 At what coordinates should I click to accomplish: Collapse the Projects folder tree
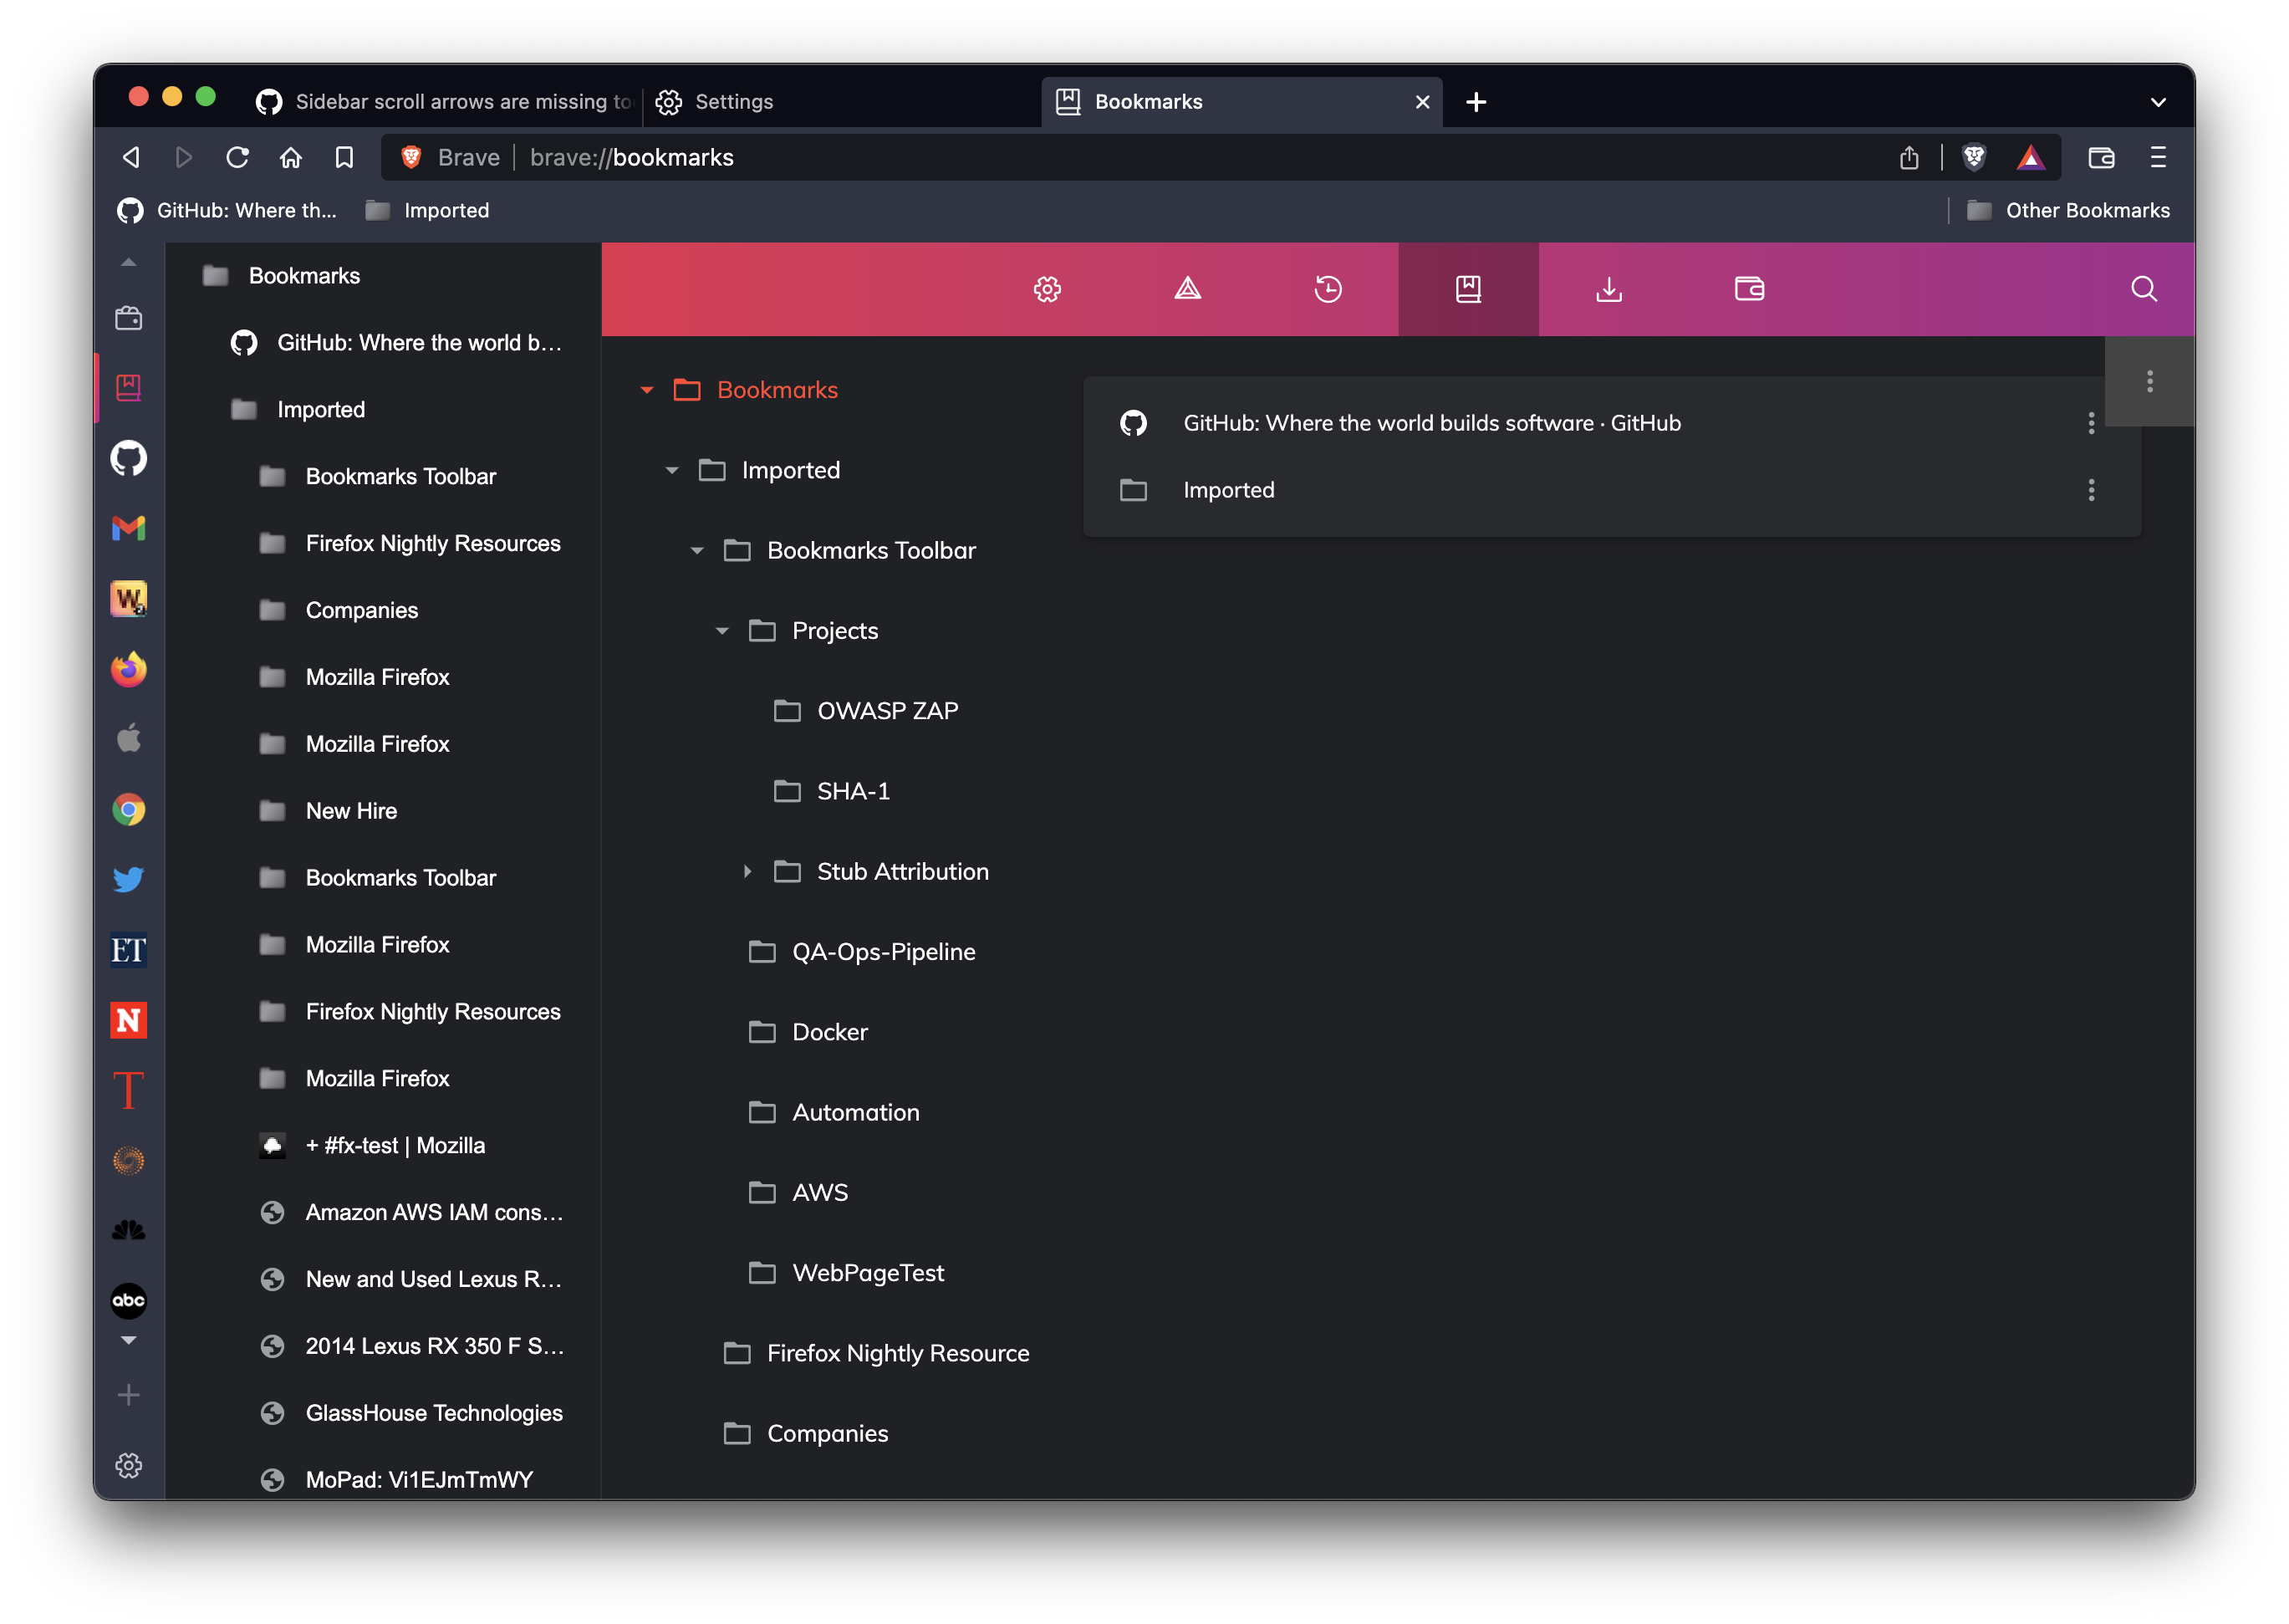tap(721, 631)
